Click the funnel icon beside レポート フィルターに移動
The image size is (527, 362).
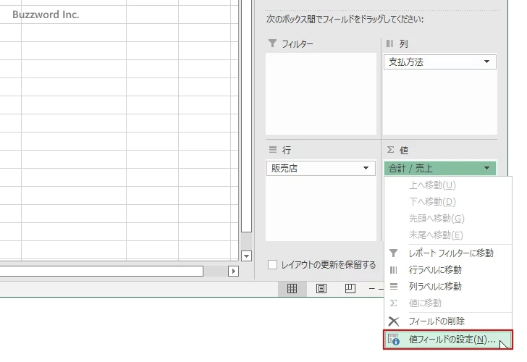point(394,253)
